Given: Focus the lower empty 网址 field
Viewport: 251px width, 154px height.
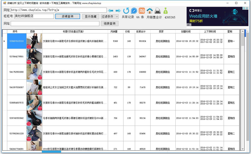Looking at the screenshot, I should click(x=55, y=23).
